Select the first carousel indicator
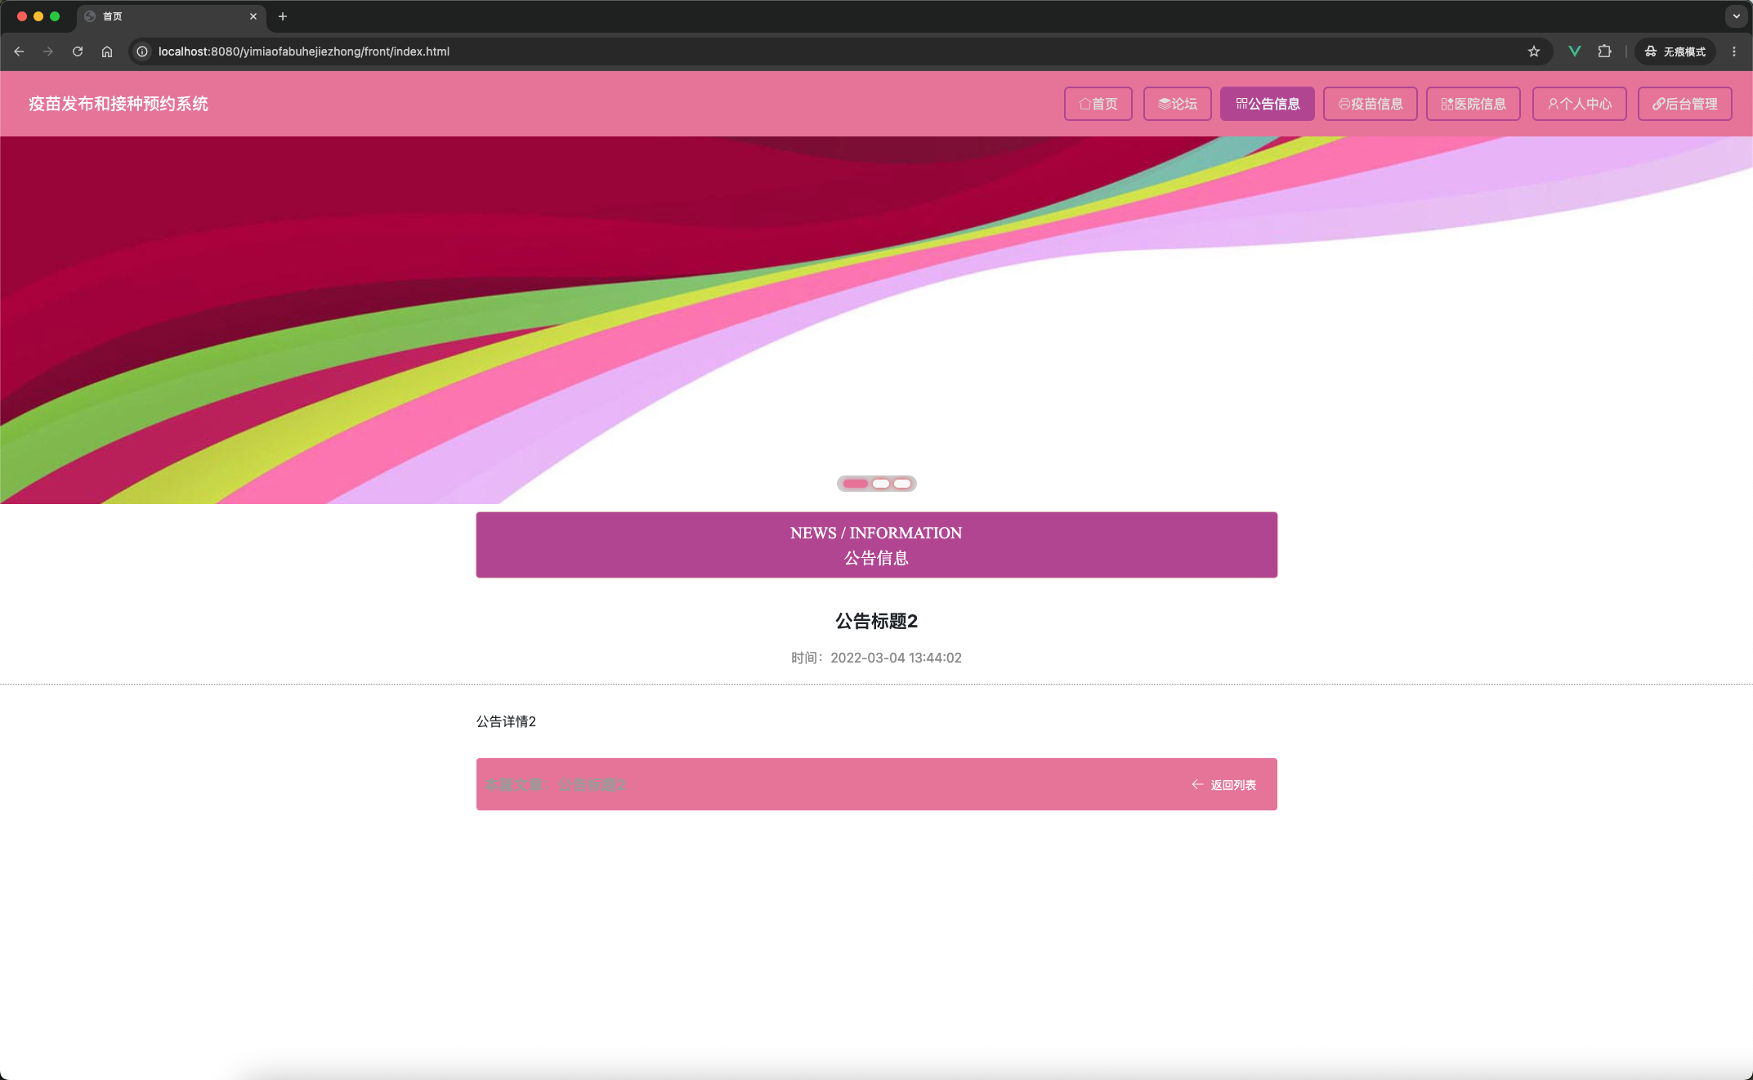Viewport: 1753px width, 1080px height. pos(856,484)
